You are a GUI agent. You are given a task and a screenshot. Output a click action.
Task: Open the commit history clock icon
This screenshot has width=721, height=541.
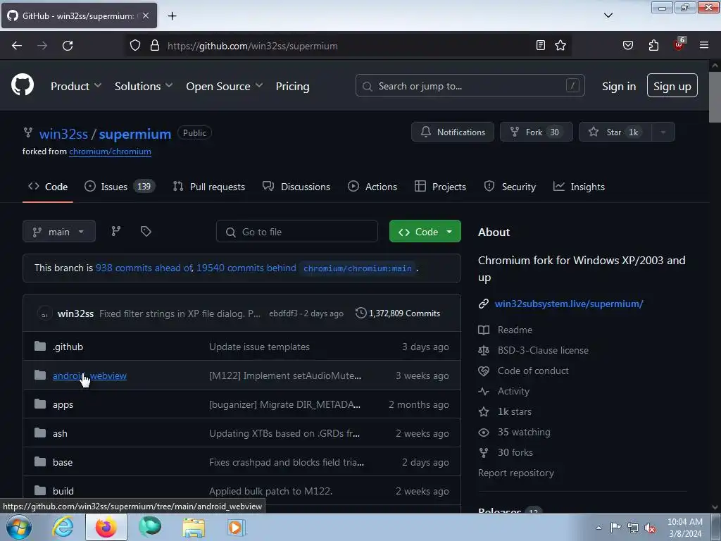click(361, 313)
